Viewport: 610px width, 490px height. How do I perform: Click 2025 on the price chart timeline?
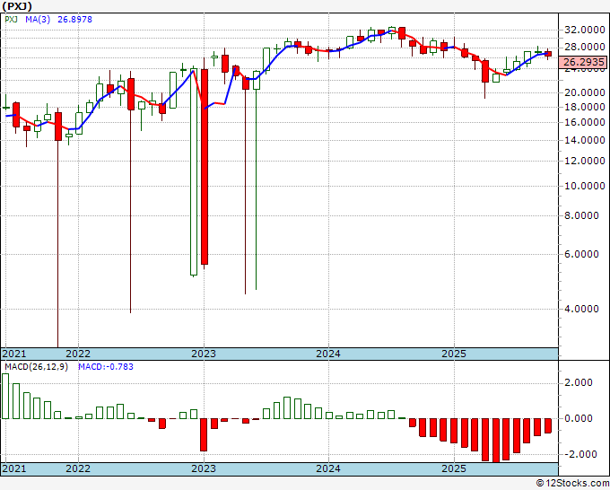click(454, 354)
